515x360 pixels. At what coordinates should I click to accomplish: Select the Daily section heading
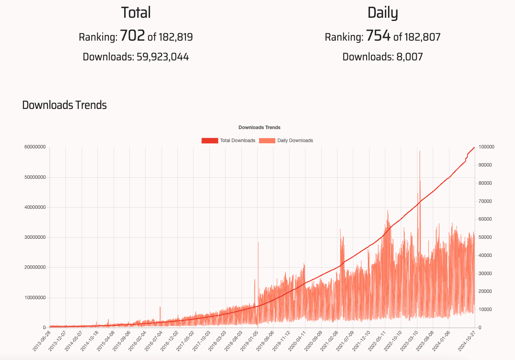382,12
